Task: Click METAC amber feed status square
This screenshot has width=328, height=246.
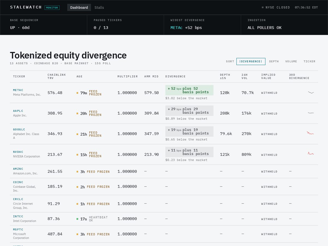Action: tap(77, 93)
